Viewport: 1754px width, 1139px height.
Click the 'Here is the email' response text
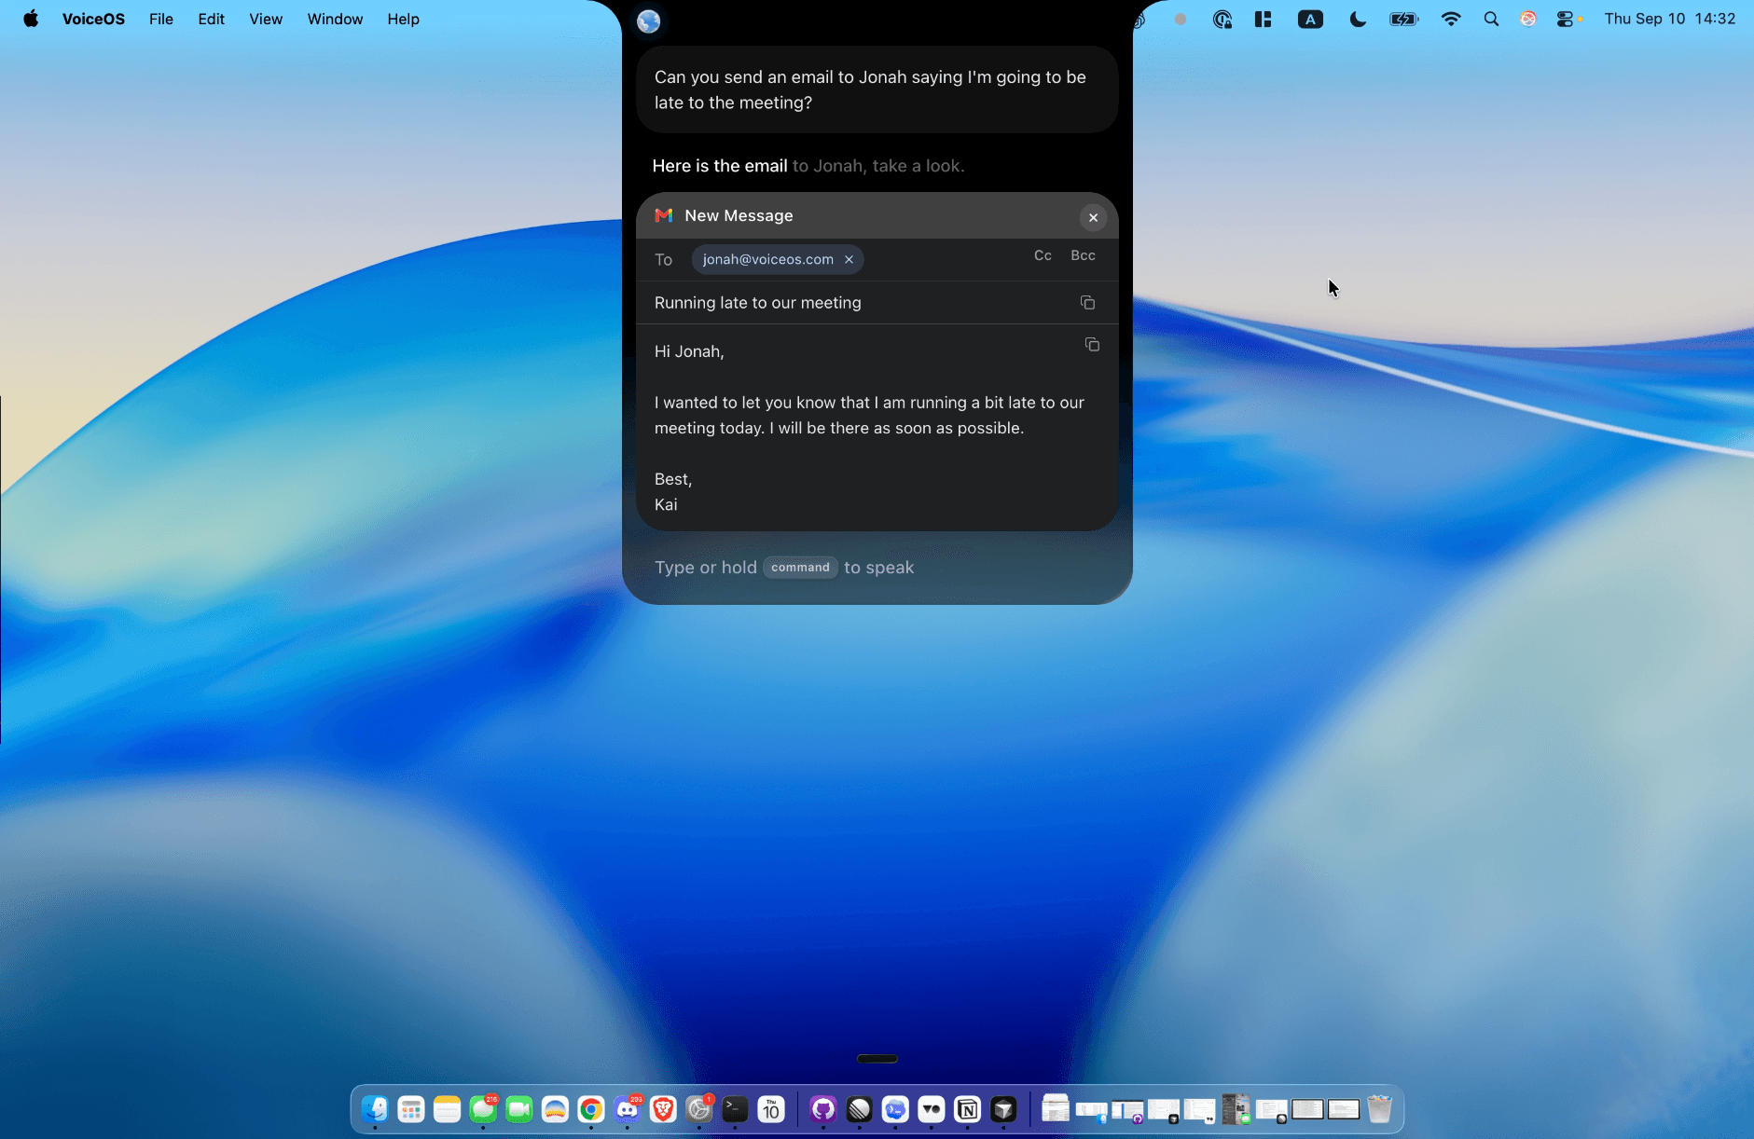coord(720,166)
